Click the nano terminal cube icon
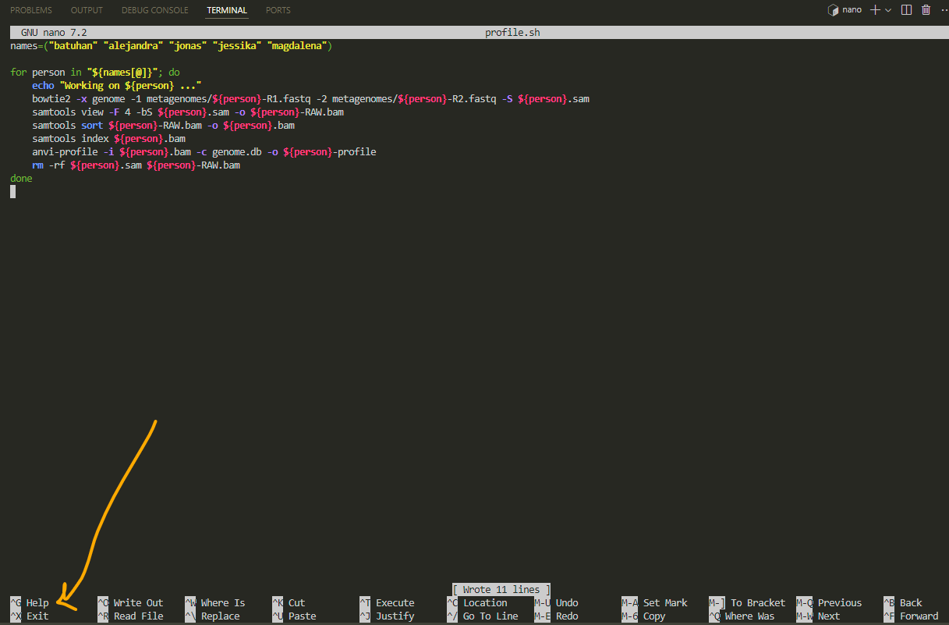 pos(833,10)
